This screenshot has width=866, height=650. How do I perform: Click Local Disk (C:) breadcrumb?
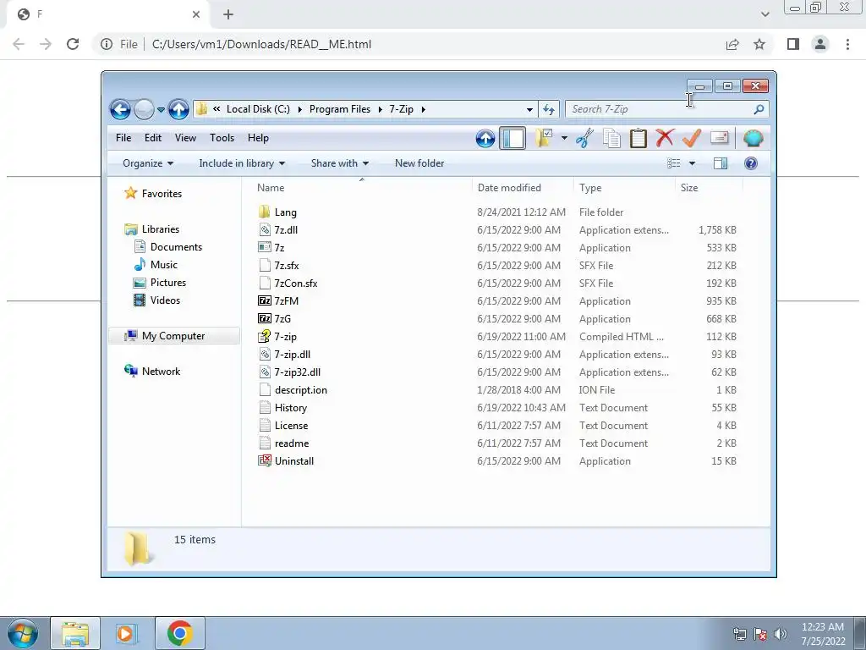(258, 109)
